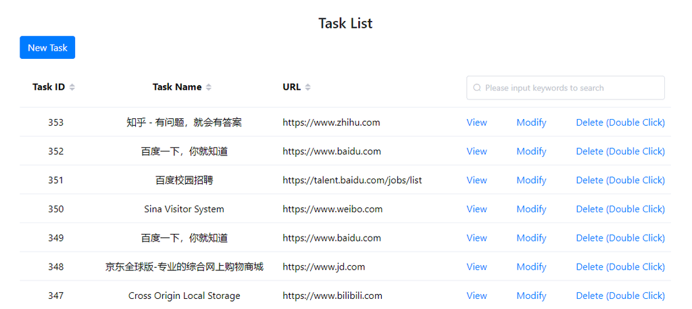Delete the jd.com task 348
This screenshot has height=309, width=692.
(620, 267)
